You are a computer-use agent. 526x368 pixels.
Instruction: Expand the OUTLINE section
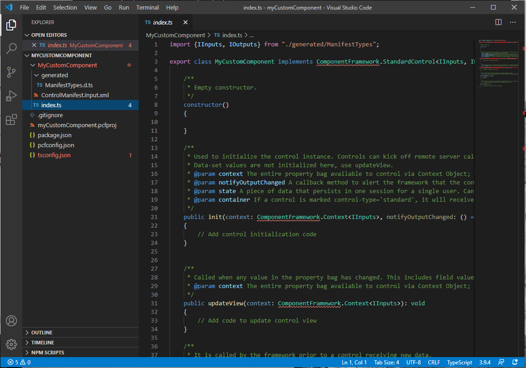pyautogui.click(x=42, y=333)
